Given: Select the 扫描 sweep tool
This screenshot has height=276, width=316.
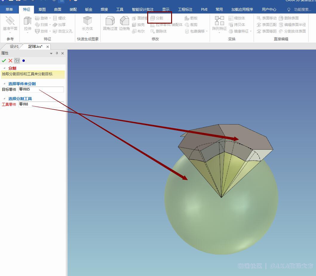Looking at the screenshot, I should coord(42,24).
